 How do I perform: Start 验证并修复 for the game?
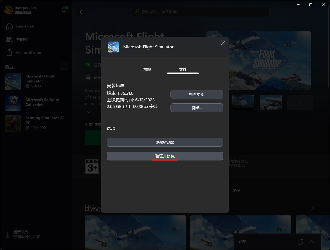pos(165,156)
